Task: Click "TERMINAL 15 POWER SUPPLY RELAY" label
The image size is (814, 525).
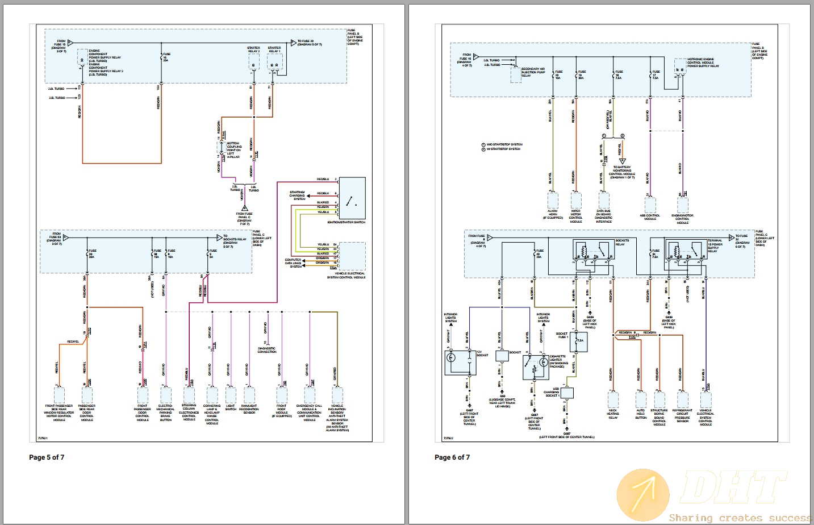Action: [715, 245]
